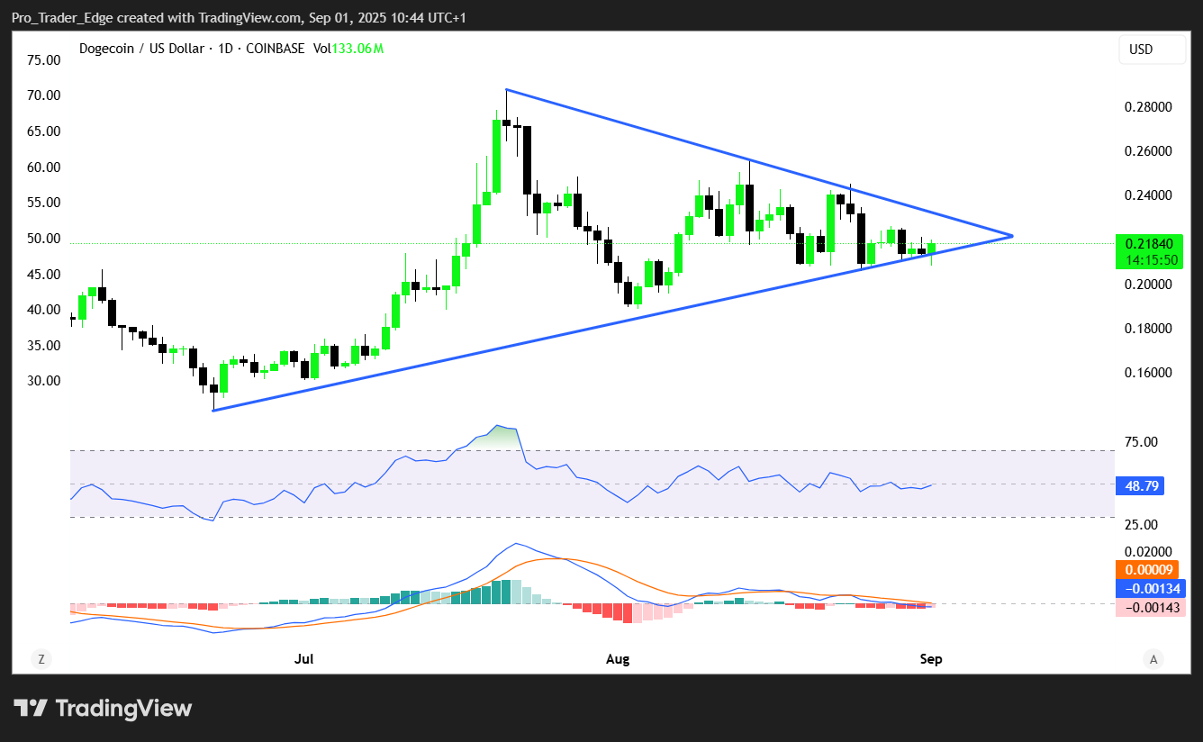Click the 0.28000 price axis label
Viewport: 1203px width, 742px height.
pyautogui.click(x=1147, y=107)
